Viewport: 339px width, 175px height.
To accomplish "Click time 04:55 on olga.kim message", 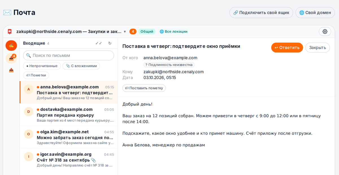I will (x=109, y=132).
